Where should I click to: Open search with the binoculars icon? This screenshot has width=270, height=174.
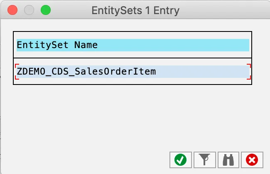(228, 159)
